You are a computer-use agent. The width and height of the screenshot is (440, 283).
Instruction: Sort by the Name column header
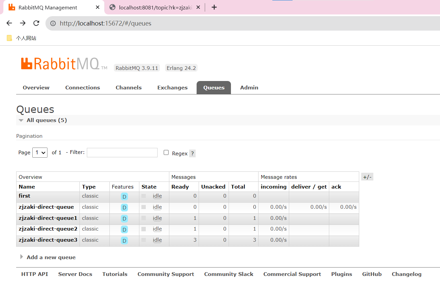[x=27, y=187]
